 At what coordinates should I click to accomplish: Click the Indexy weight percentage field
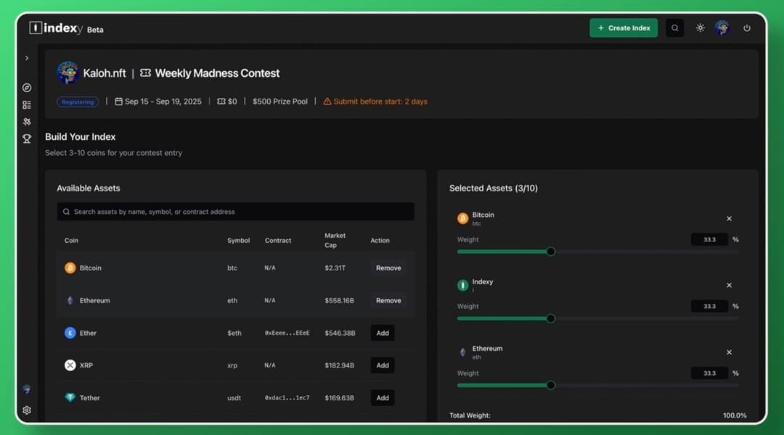(x=709, y=306)
